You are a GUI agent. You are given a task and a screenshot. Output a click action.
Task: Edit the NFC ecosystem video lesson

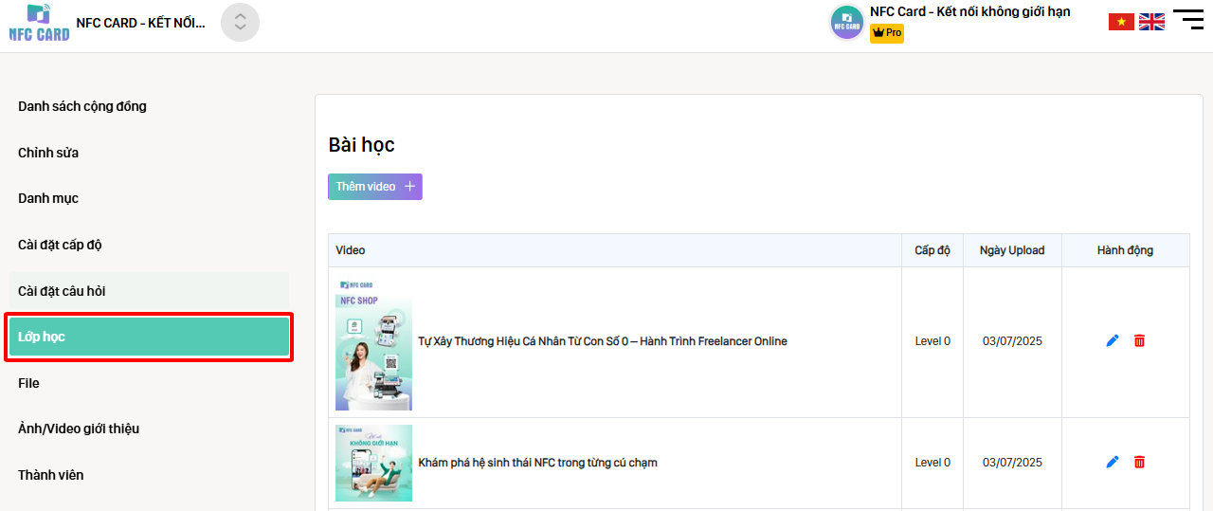point(1113,463)
